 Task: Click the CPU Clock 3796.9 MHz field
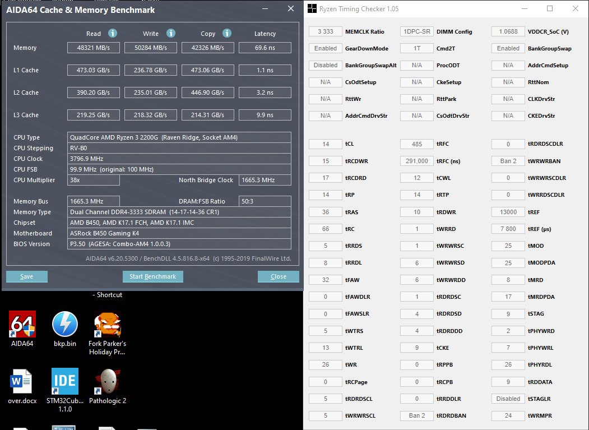[179, 159]
